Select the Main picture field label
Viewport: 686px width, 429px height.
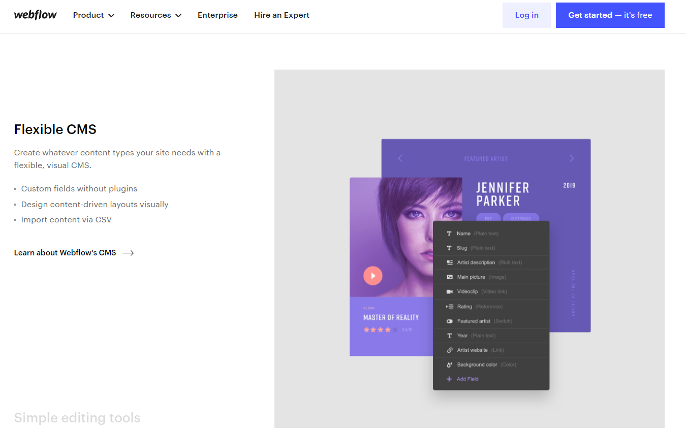pos(471,277)
